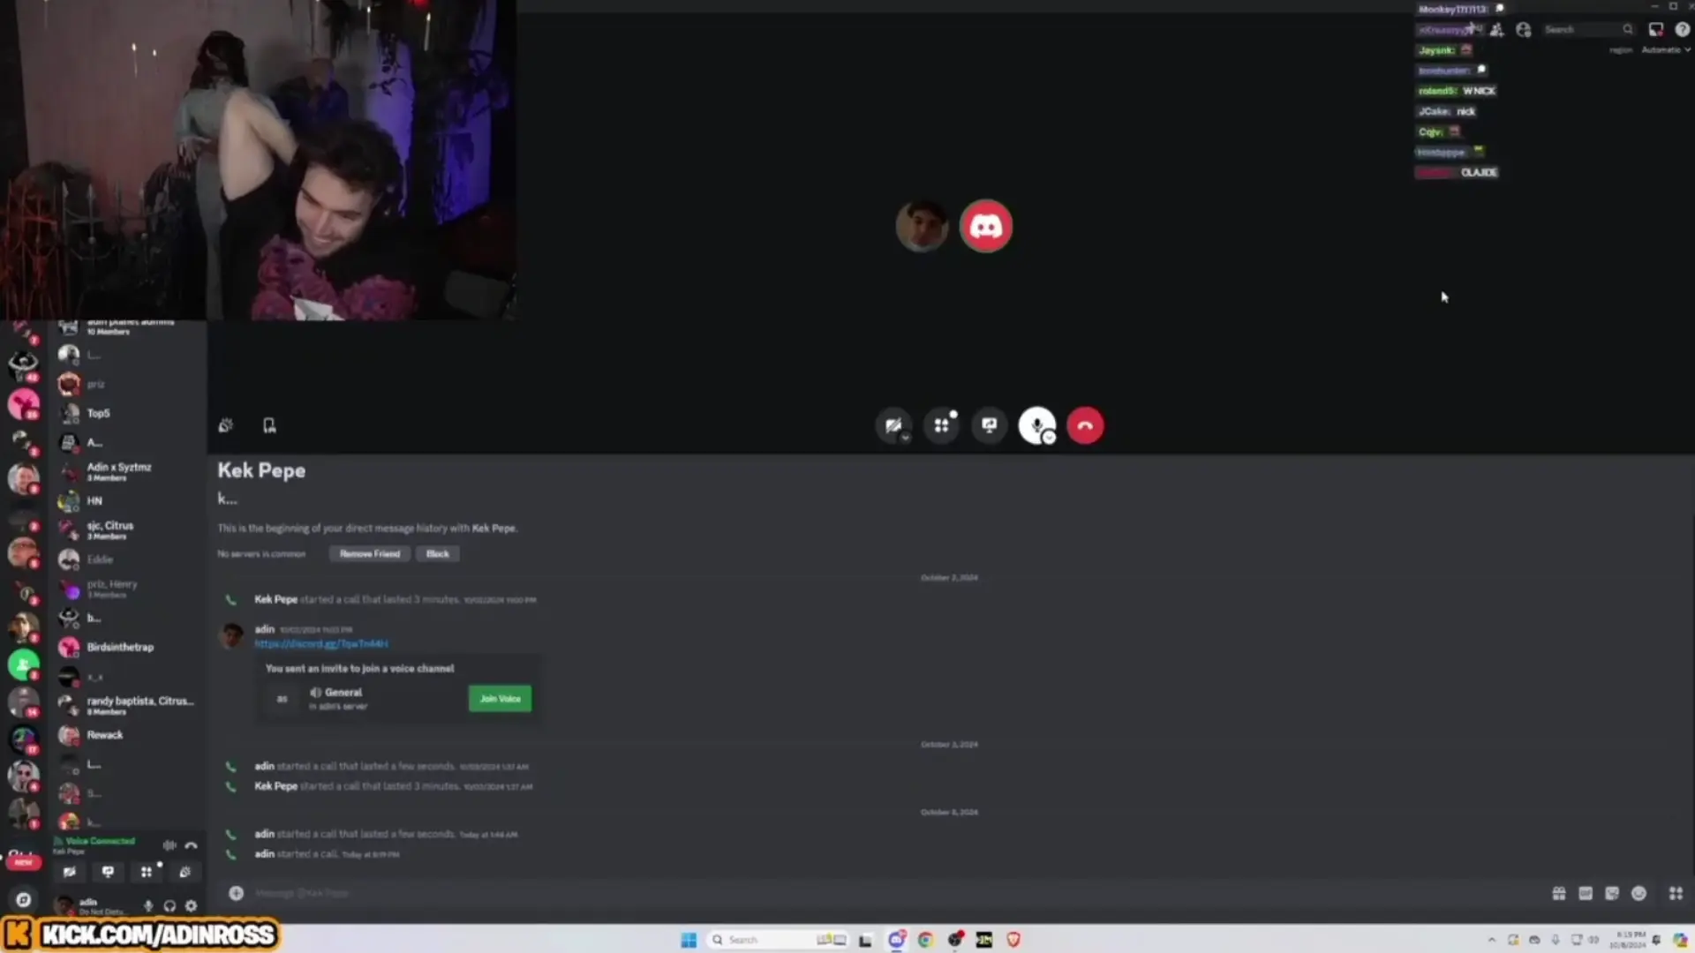Start screen sharing from the call controls
Viewport: 1695px width, 953px height.
click(x=989, y=425)
